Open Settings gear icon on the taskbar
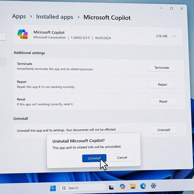Screen dimensions: 194x194 point(153,186)
